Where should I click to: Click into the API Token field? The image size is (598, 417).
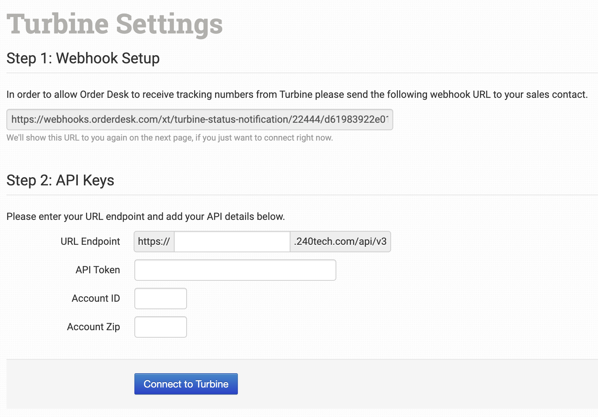(x=235, y=270)
